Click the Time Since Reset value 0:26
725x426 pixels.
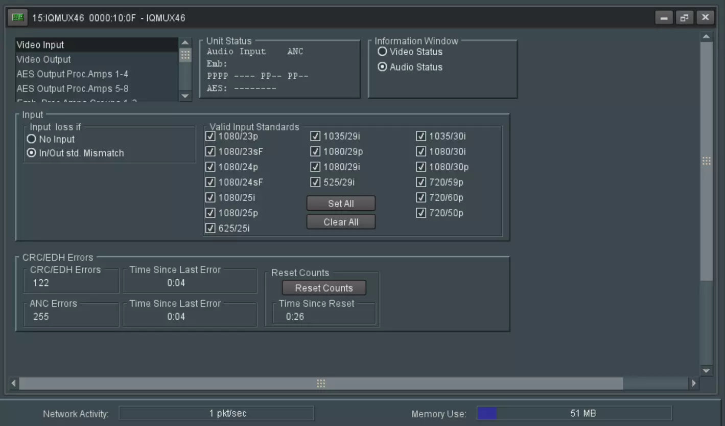(295, 317)
